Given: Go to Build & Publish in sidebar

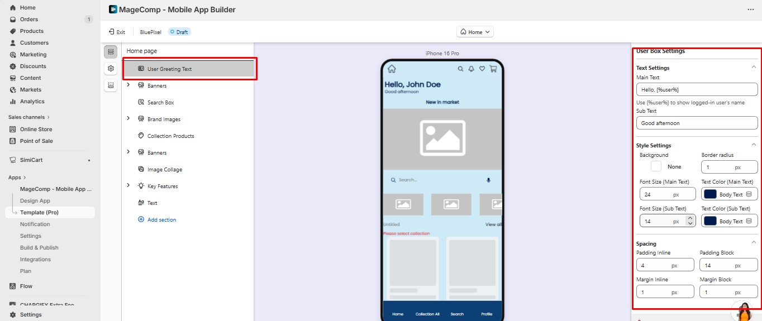Looking at the screenshot, I should pos(39,248).
